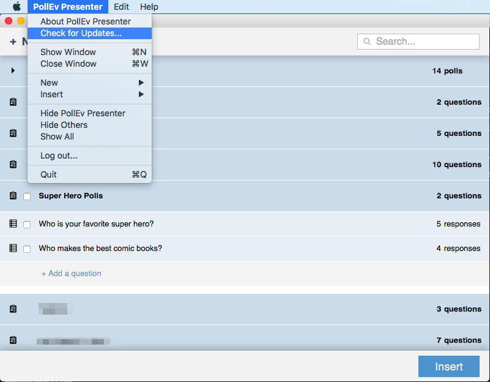Click the plus New button in toolbar
The height and width of the screenshot is (382, 490).
(18, 42)
